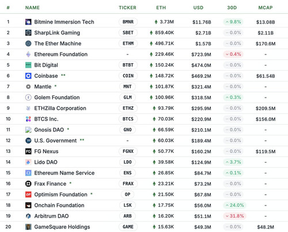Screen dimensions: 288x232
Task: Click the Mantle logo icon
Action: coord(28,87)
